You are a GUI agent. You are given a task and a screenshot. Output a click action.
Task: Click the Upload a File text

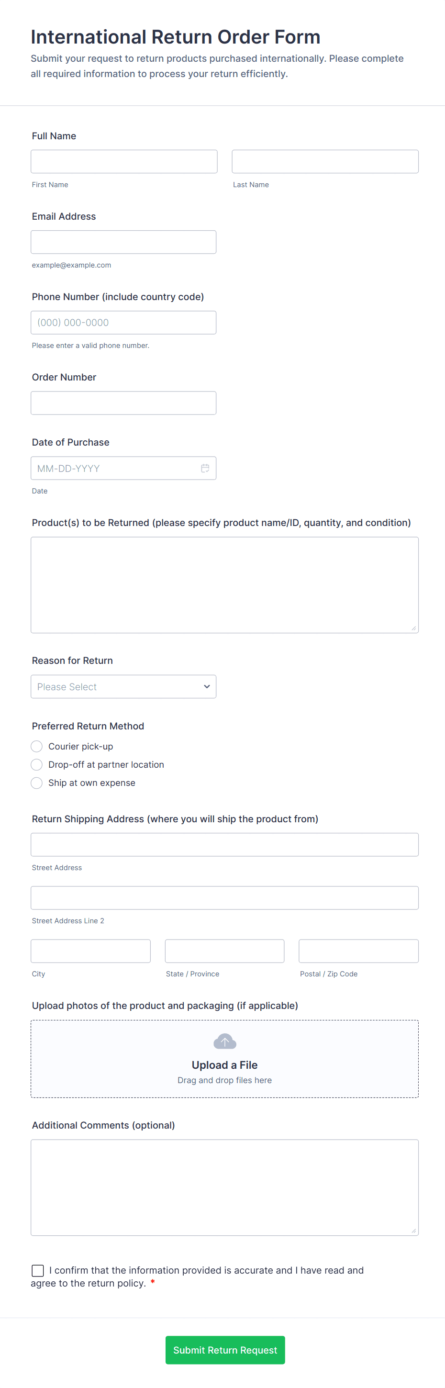point(225,1065)
